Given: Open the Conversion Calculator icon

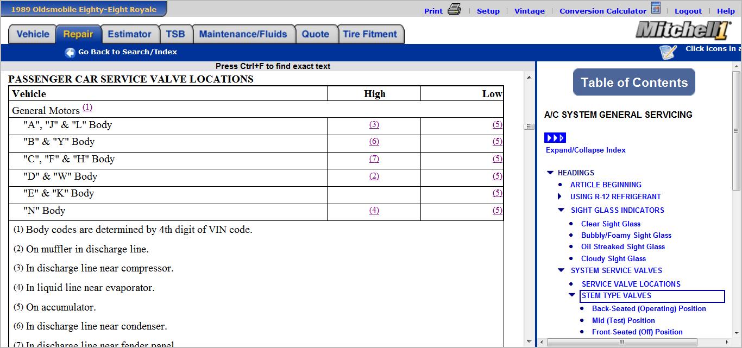Looking at the screenshot, I should point(656,9).
